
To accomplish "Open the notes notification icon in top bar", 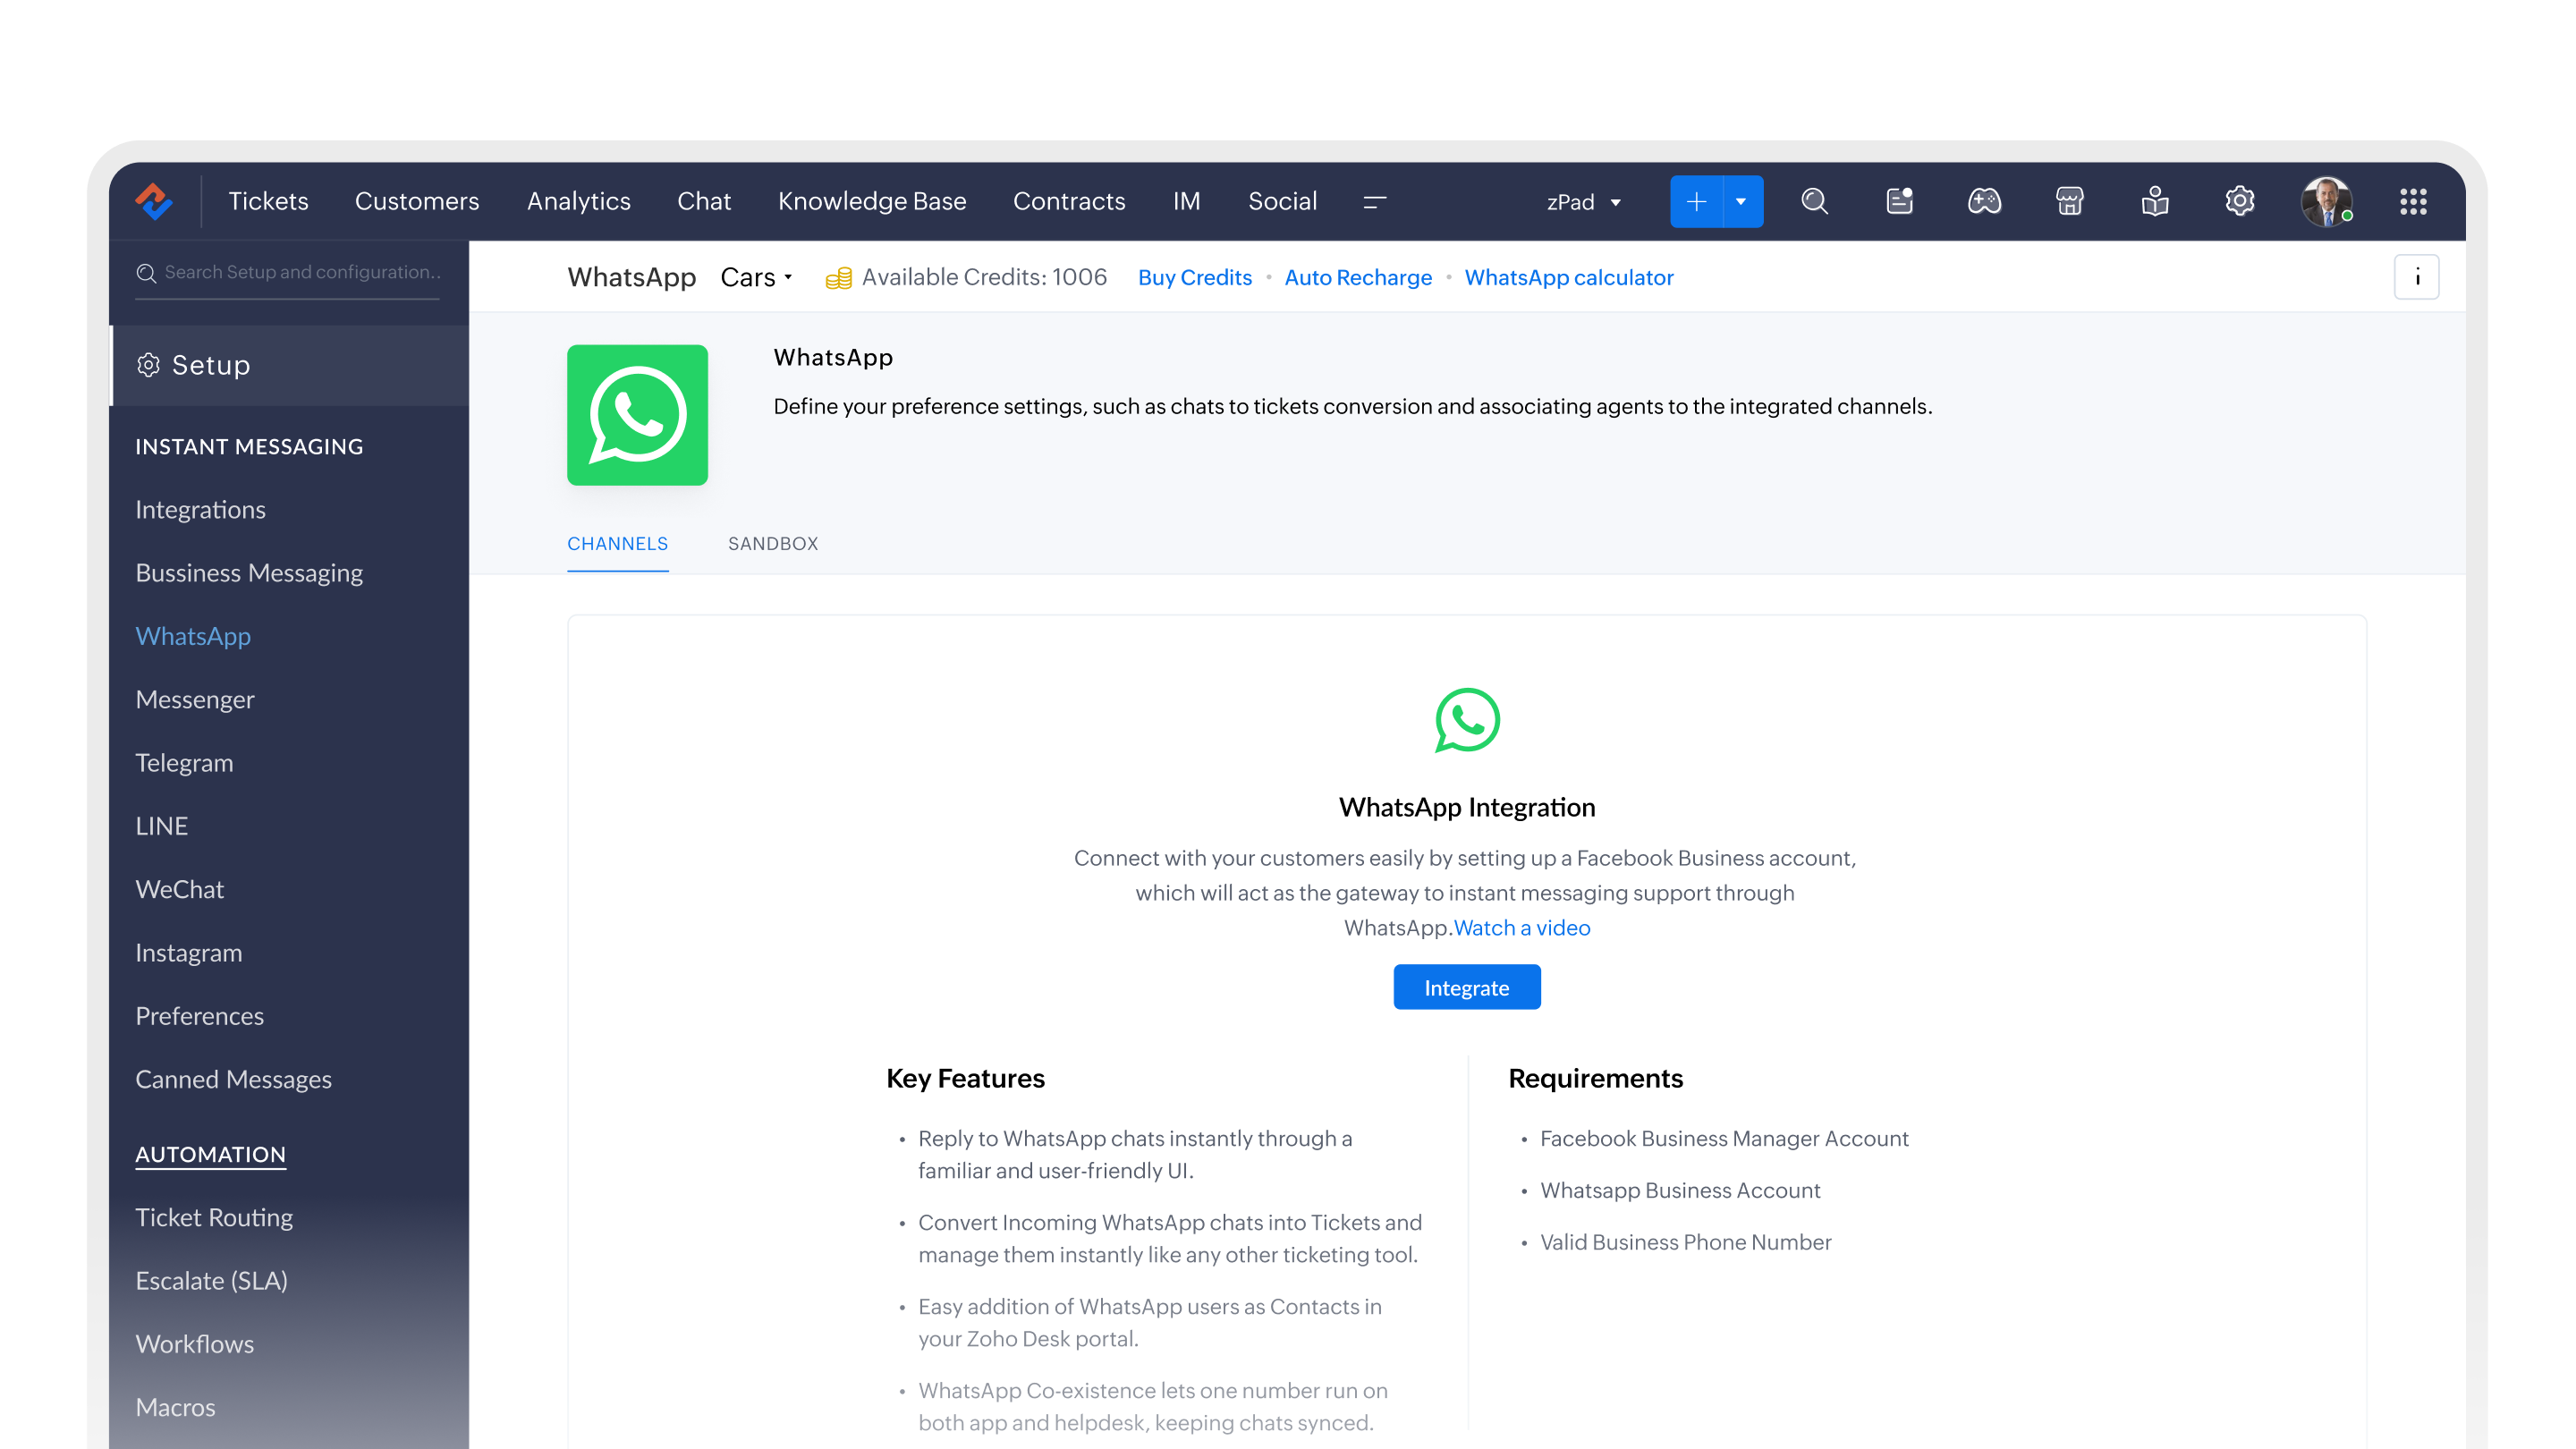I will coord(1900,201).
